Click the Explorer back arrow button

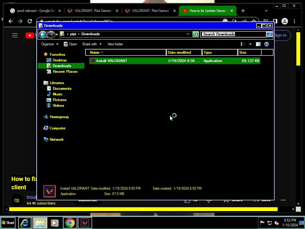click(43, 35)
